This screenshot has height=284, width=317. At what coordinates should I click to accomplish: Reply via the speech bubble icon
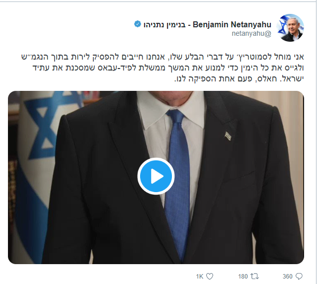tap(299, 276)
